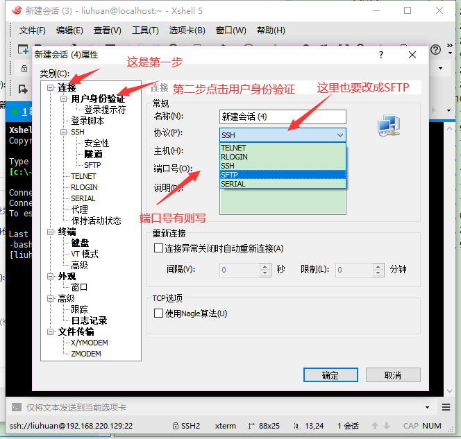Image resolution: width=461 pixels, height=439 pixels.
Task: Toggle auto reconnect on abnormal close checkbox
Action: [158, 248]
